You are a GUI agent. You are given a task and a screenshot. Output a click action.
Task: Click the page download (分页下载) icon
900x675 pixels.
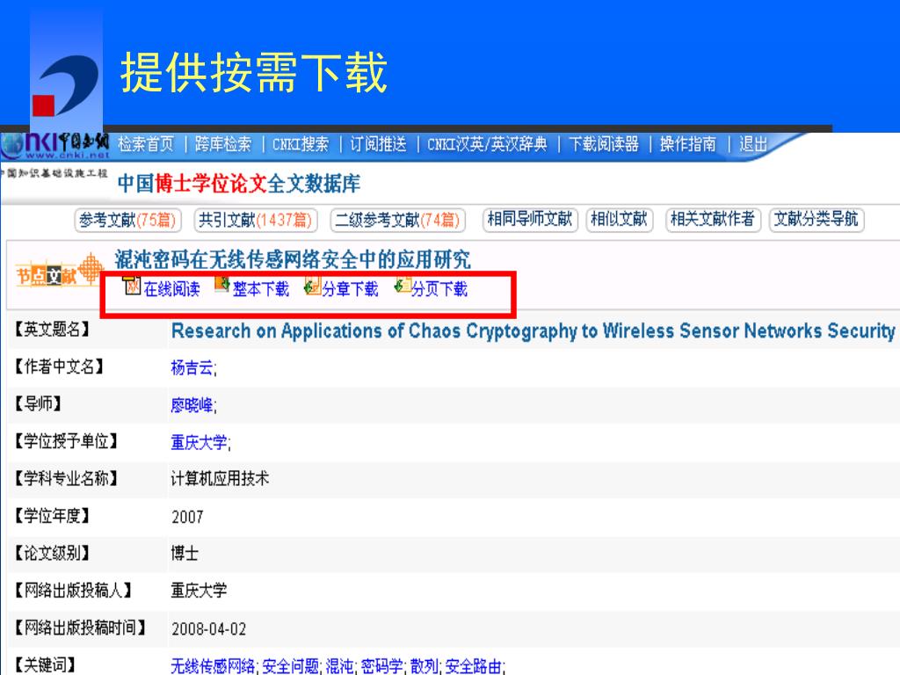403,286
